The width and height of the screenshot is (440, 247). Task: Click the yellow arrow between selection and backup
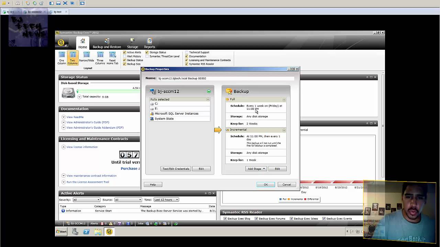coord(218,130)
